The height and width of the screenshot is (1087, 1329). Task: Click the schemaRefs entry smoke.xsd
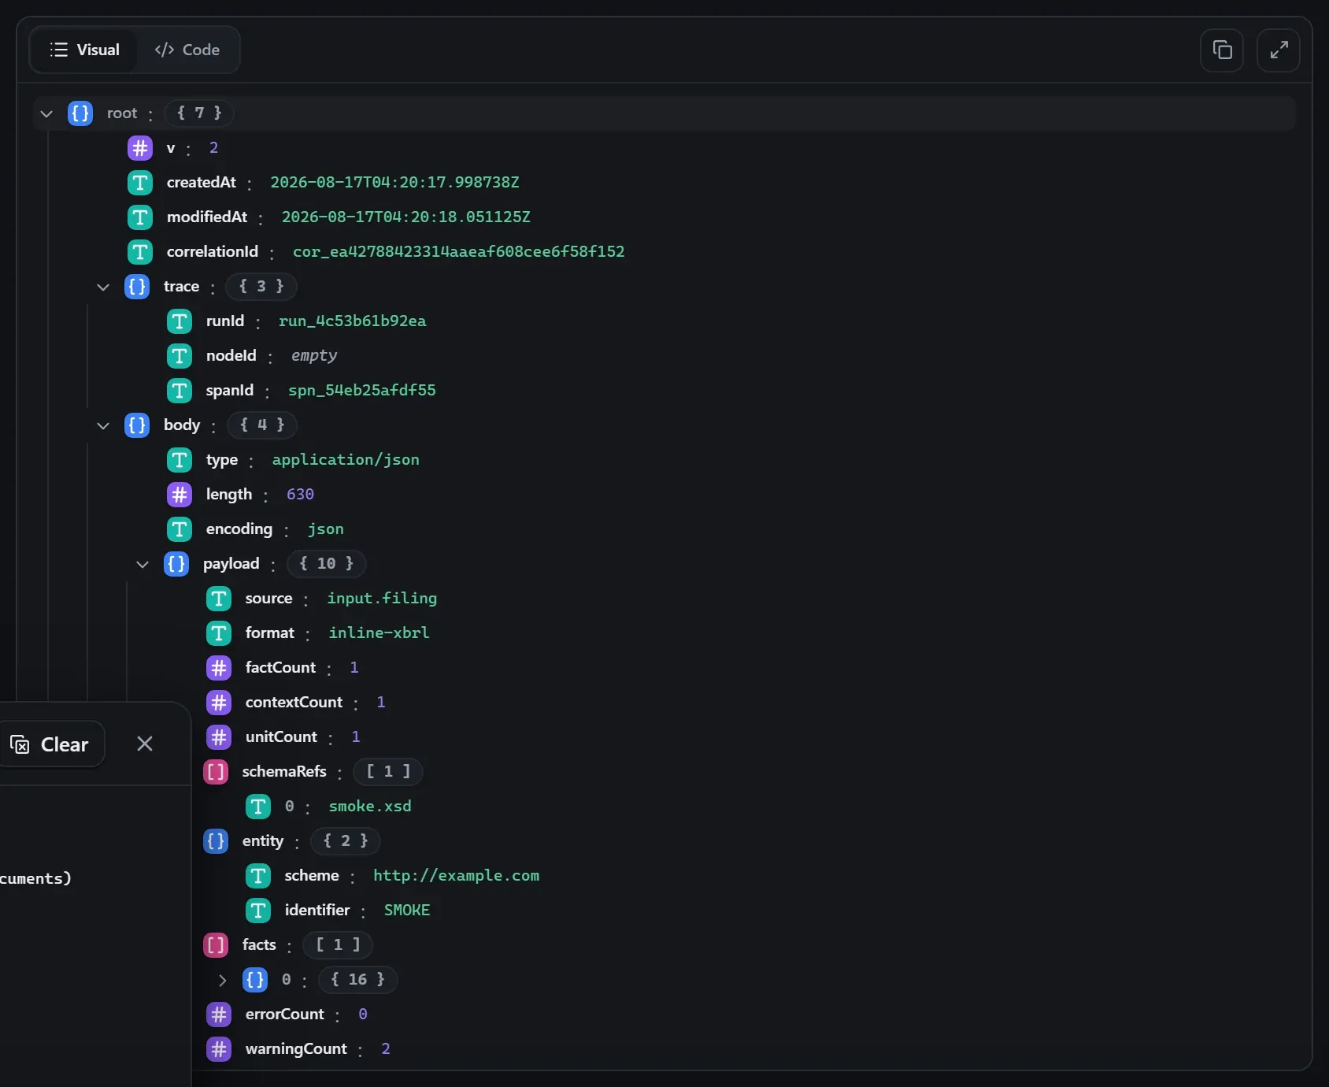pos(370,807)
